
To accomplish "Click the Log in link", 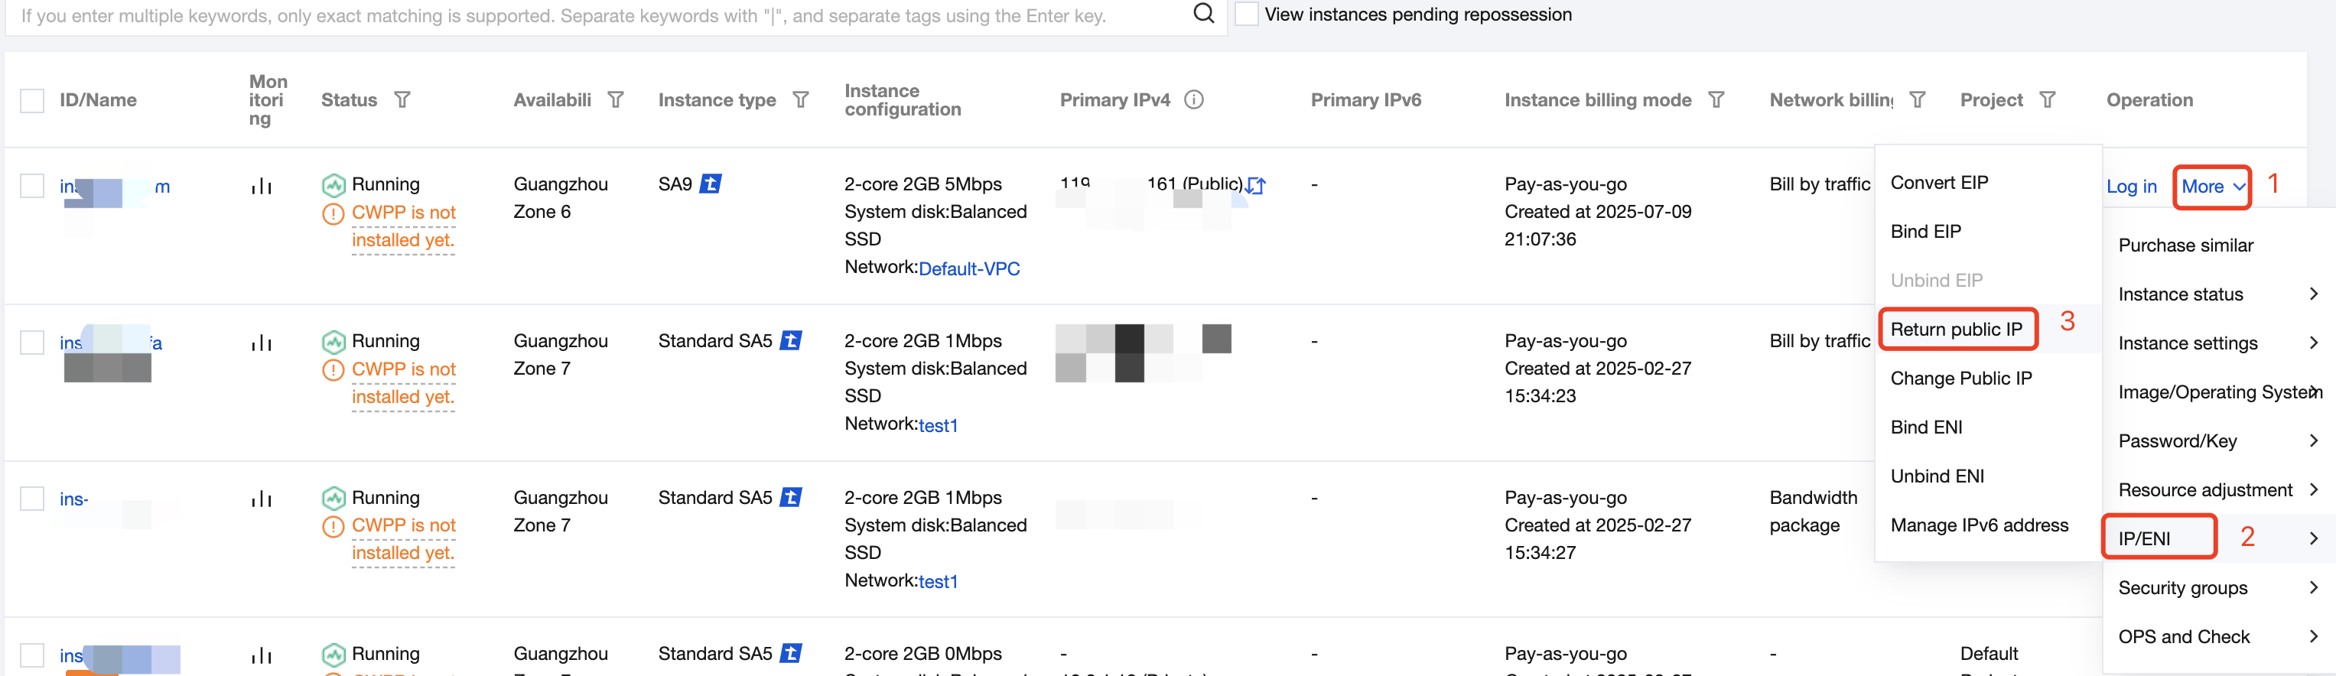I will [2130, 187].
